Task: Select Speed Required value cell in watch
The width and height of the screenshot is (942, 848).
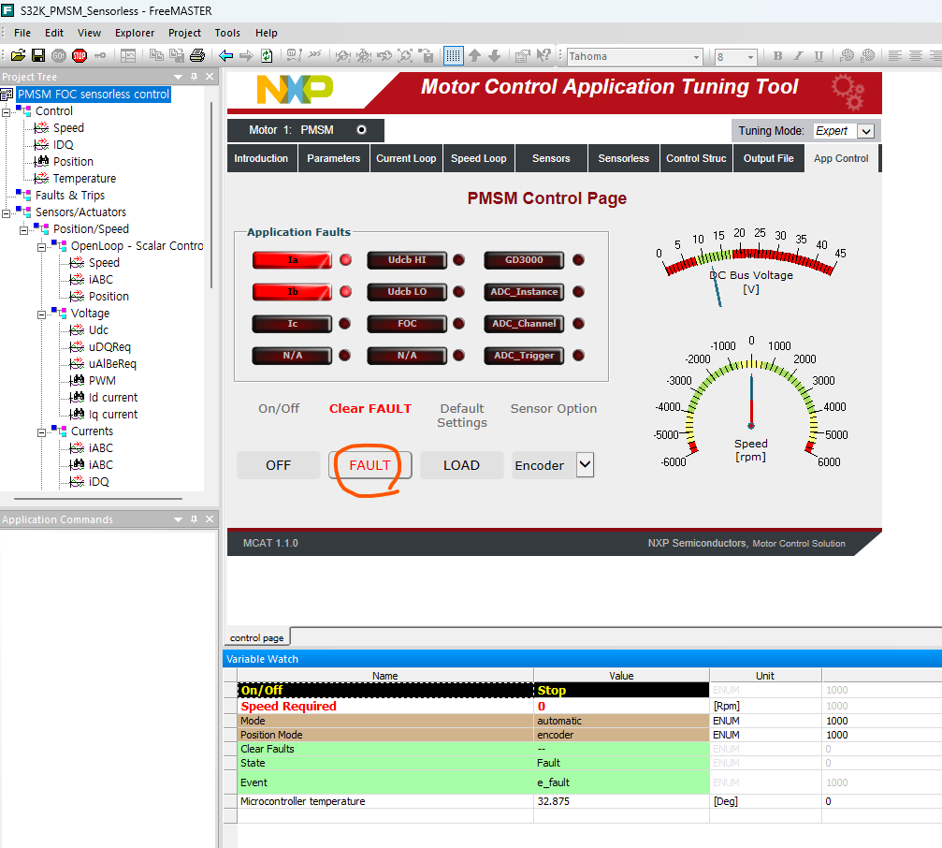Action: [x=621, y=706]
